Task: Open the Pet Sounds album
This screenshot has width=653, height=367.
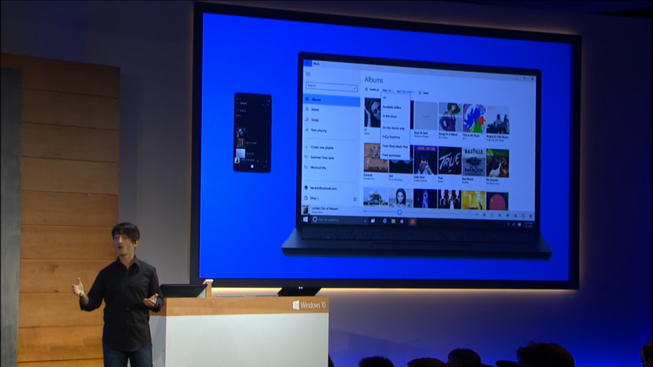Action: (498, 163)
